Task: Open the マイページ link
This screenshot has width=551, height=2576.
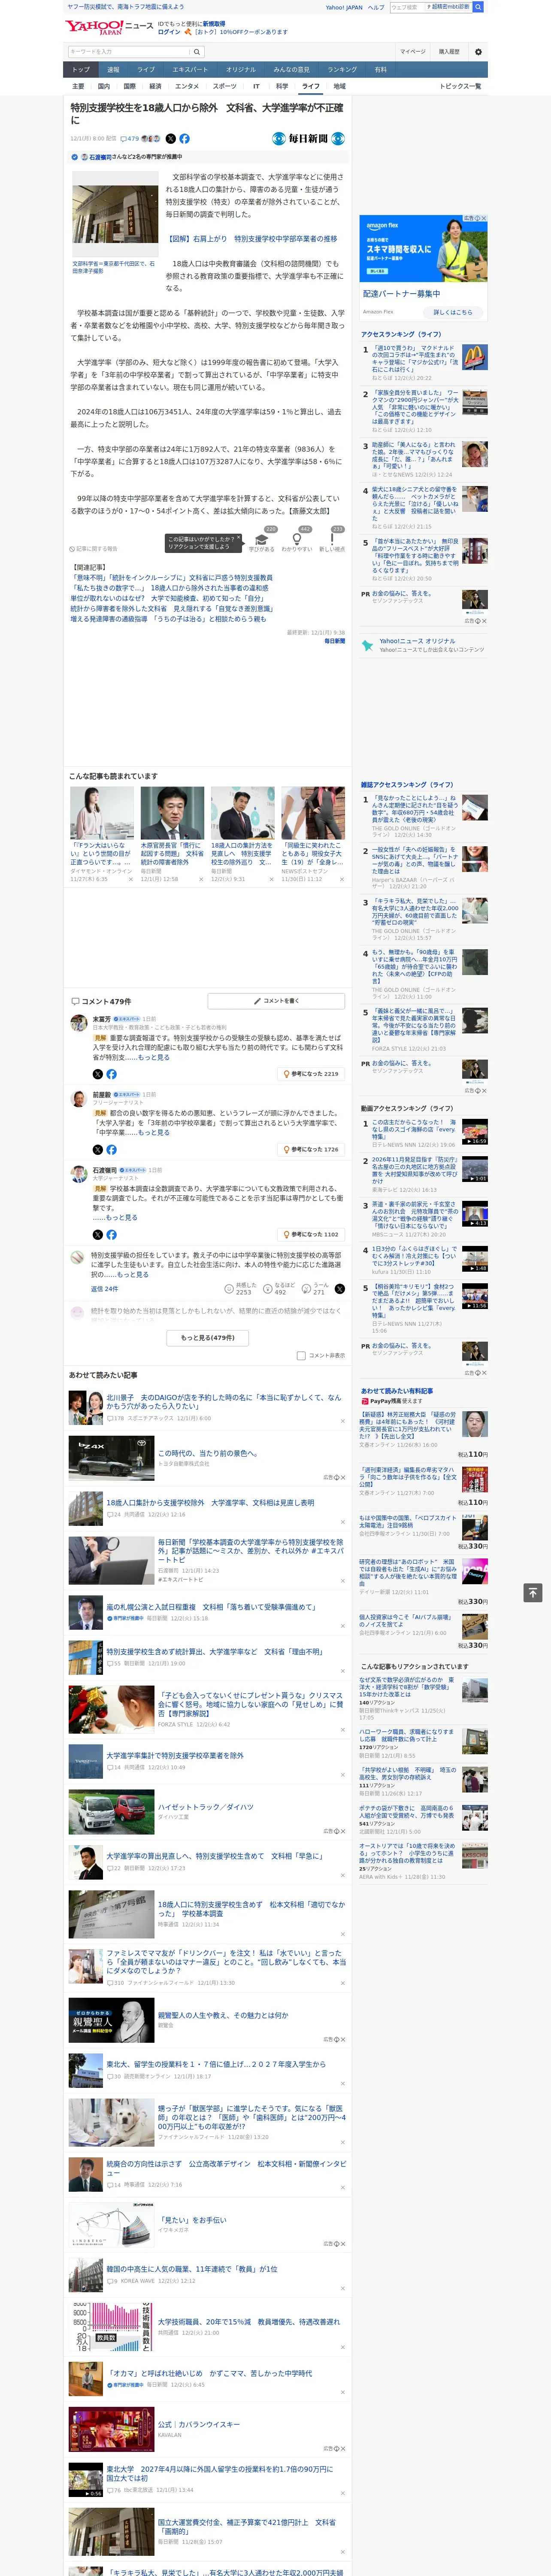Action: pyautogui.click(x=413, y=52)
